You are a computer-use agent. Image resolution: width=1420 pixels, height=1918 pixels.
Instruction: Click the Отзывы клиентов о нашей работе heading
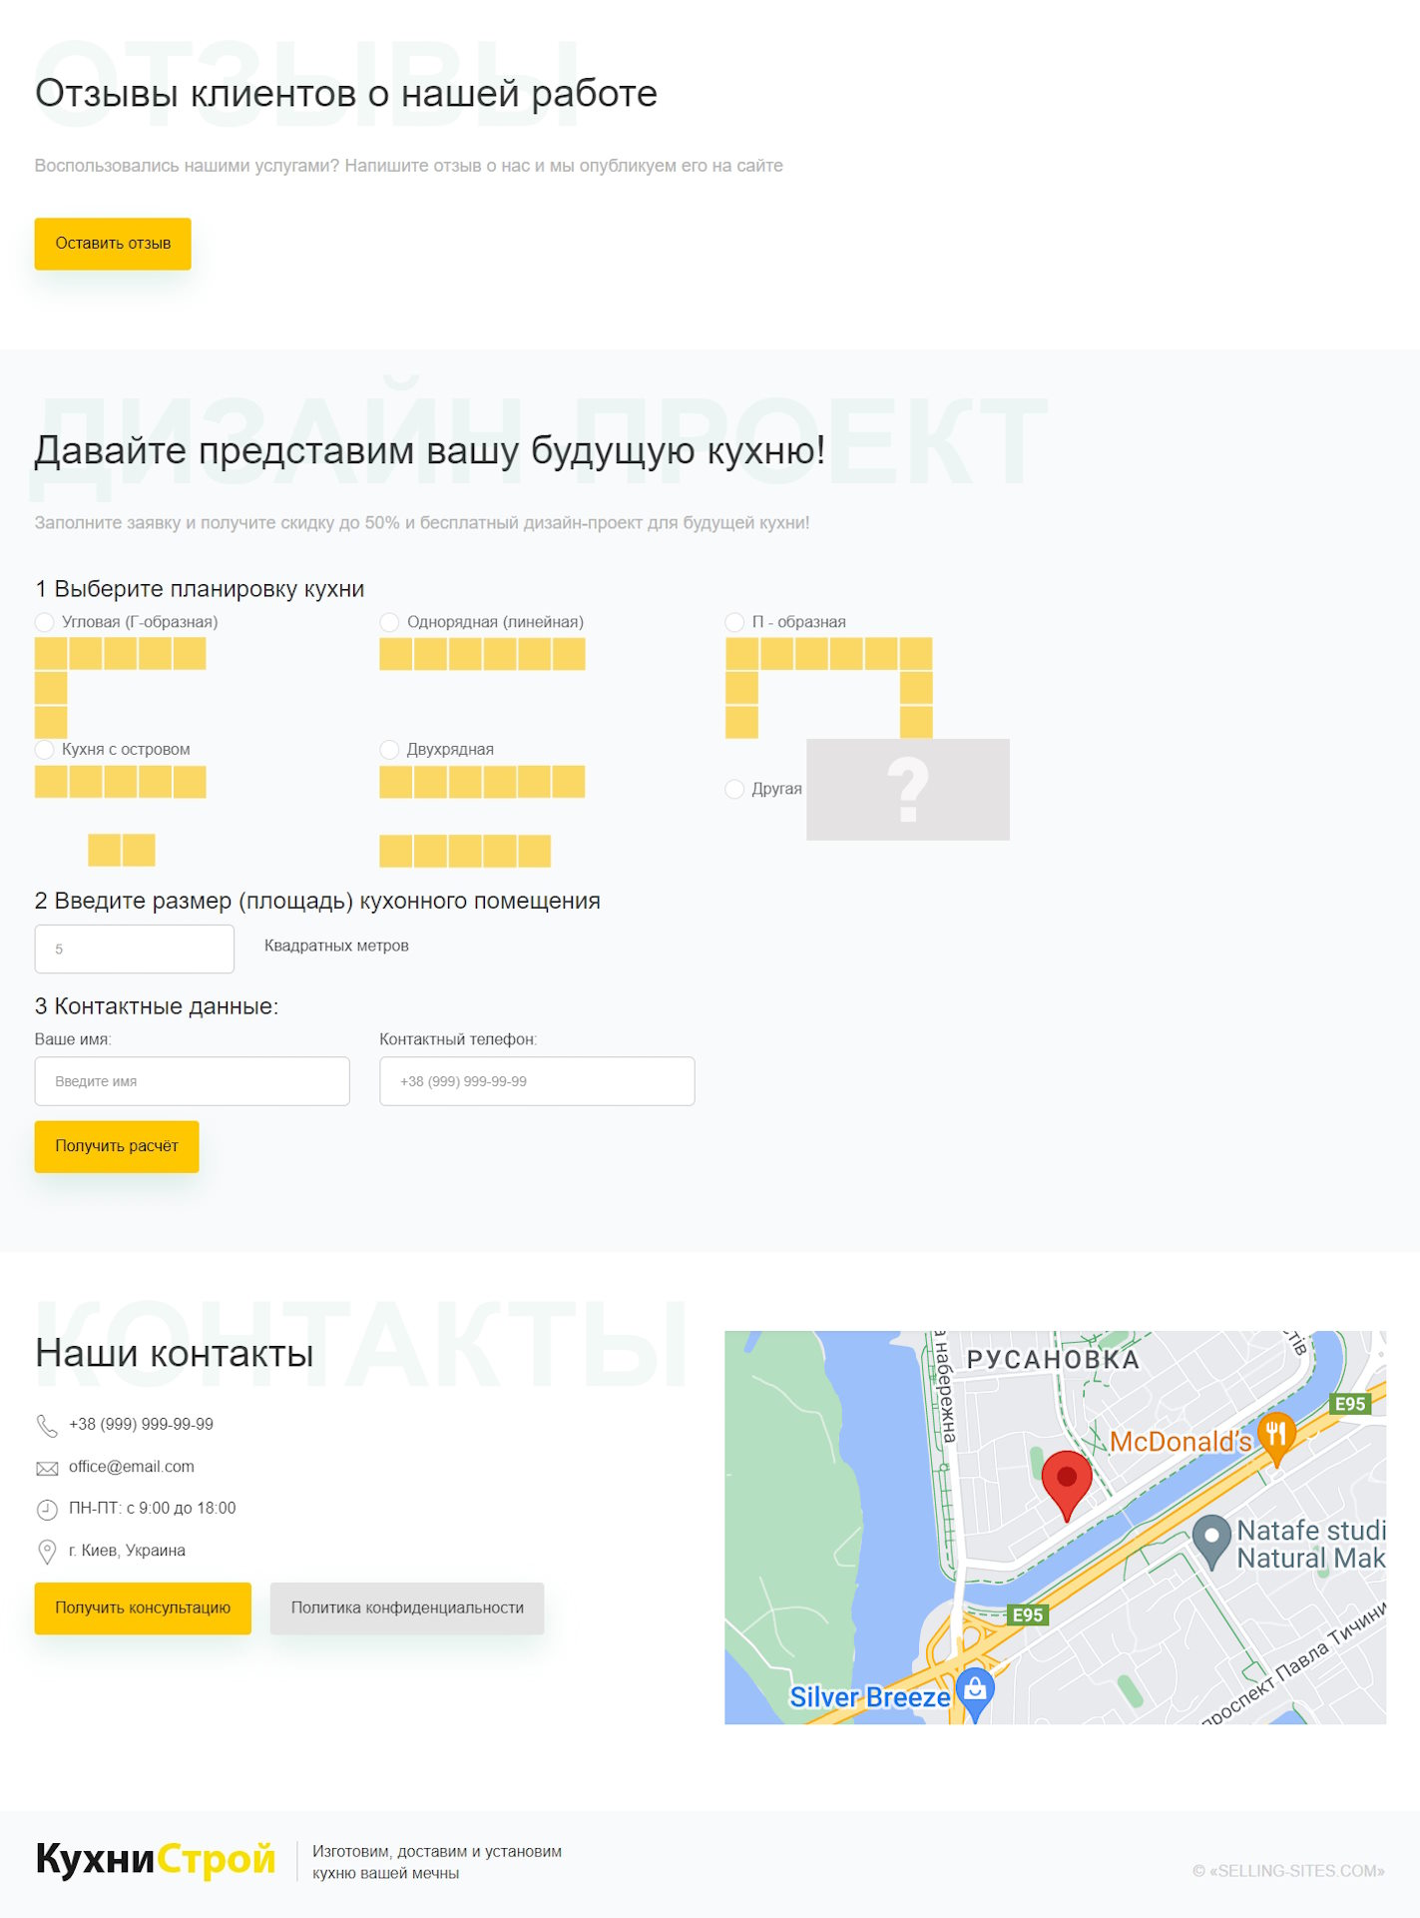coord(346,94)
